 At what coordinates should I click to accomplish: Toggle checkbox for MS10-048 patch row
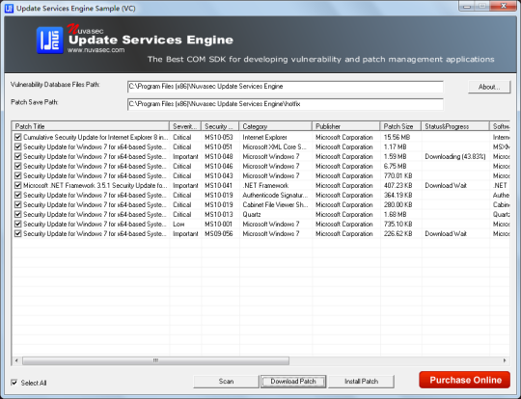(18, 156)
